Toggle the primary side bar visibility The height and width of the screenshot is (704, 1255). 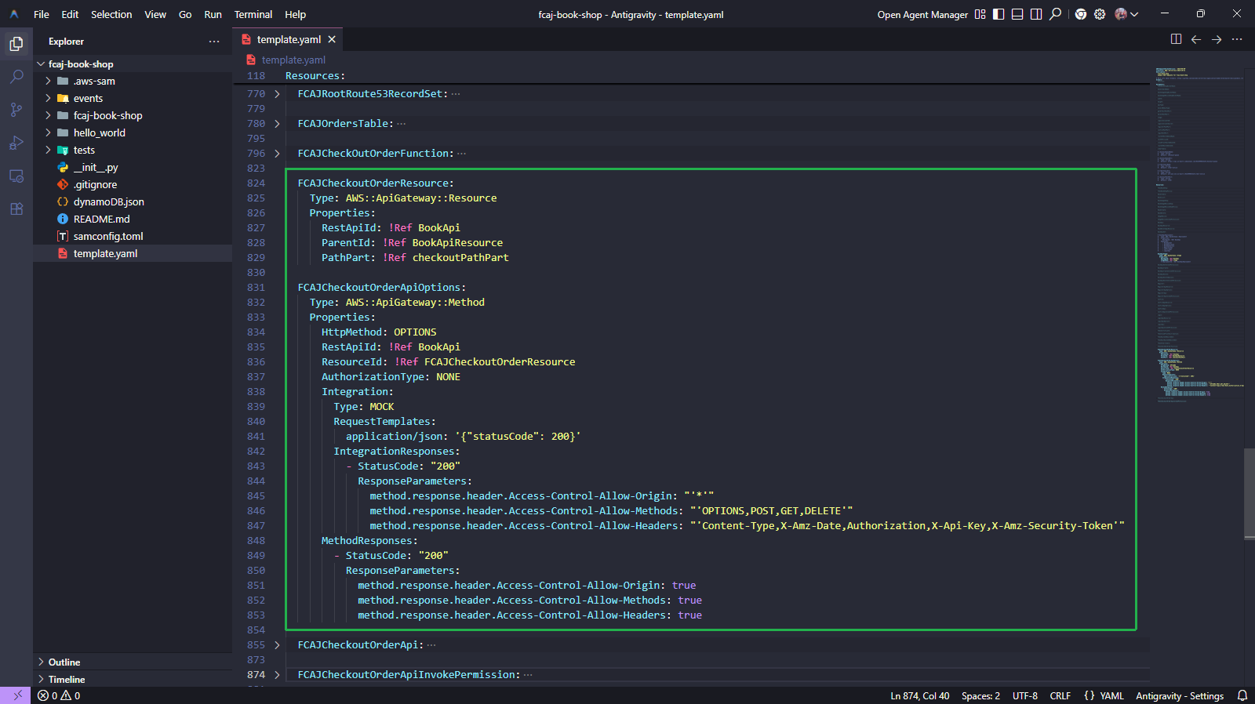tap(999, 14)
